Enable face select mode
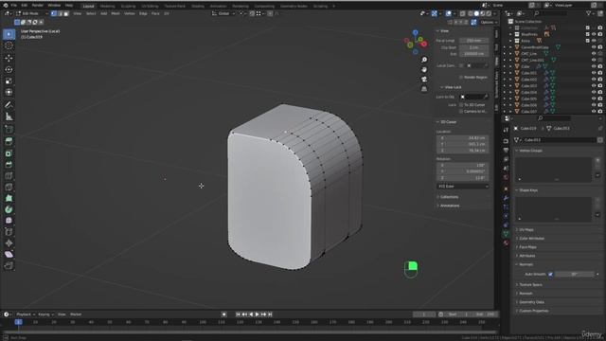 (66, 13)
